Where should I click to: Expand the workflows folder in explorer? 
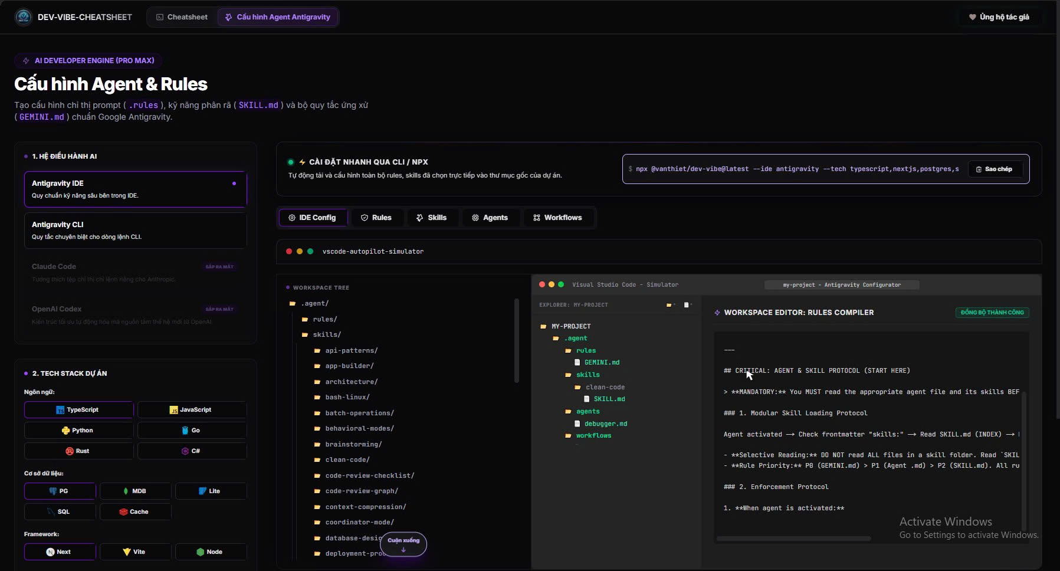(588, 436)
